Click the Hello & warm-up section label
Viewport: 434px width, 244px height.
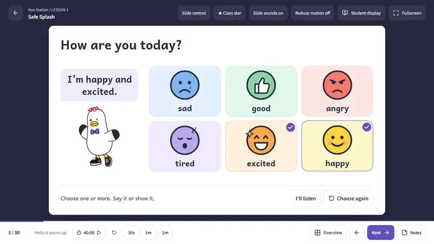pyautogui.click(x=50, y=233)
